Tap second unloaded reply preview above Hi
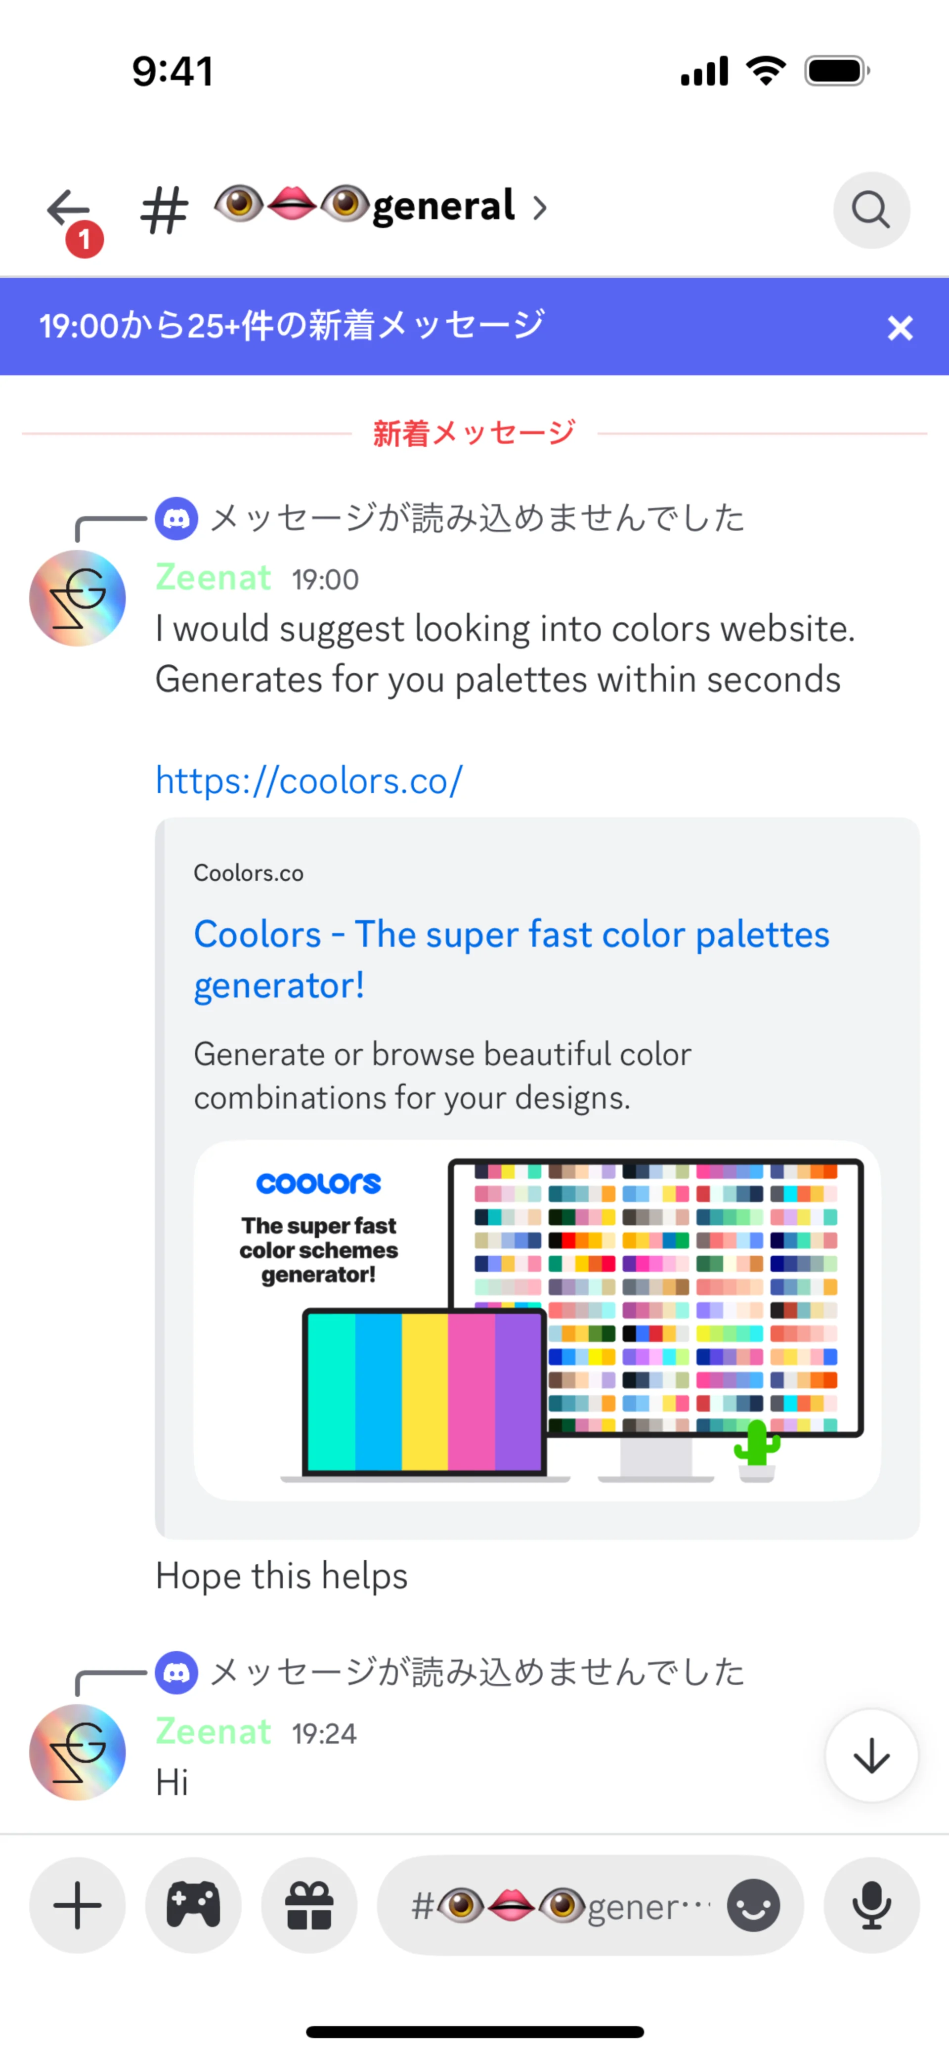The image size is (949, 2057). click(x=477, y=1672)
